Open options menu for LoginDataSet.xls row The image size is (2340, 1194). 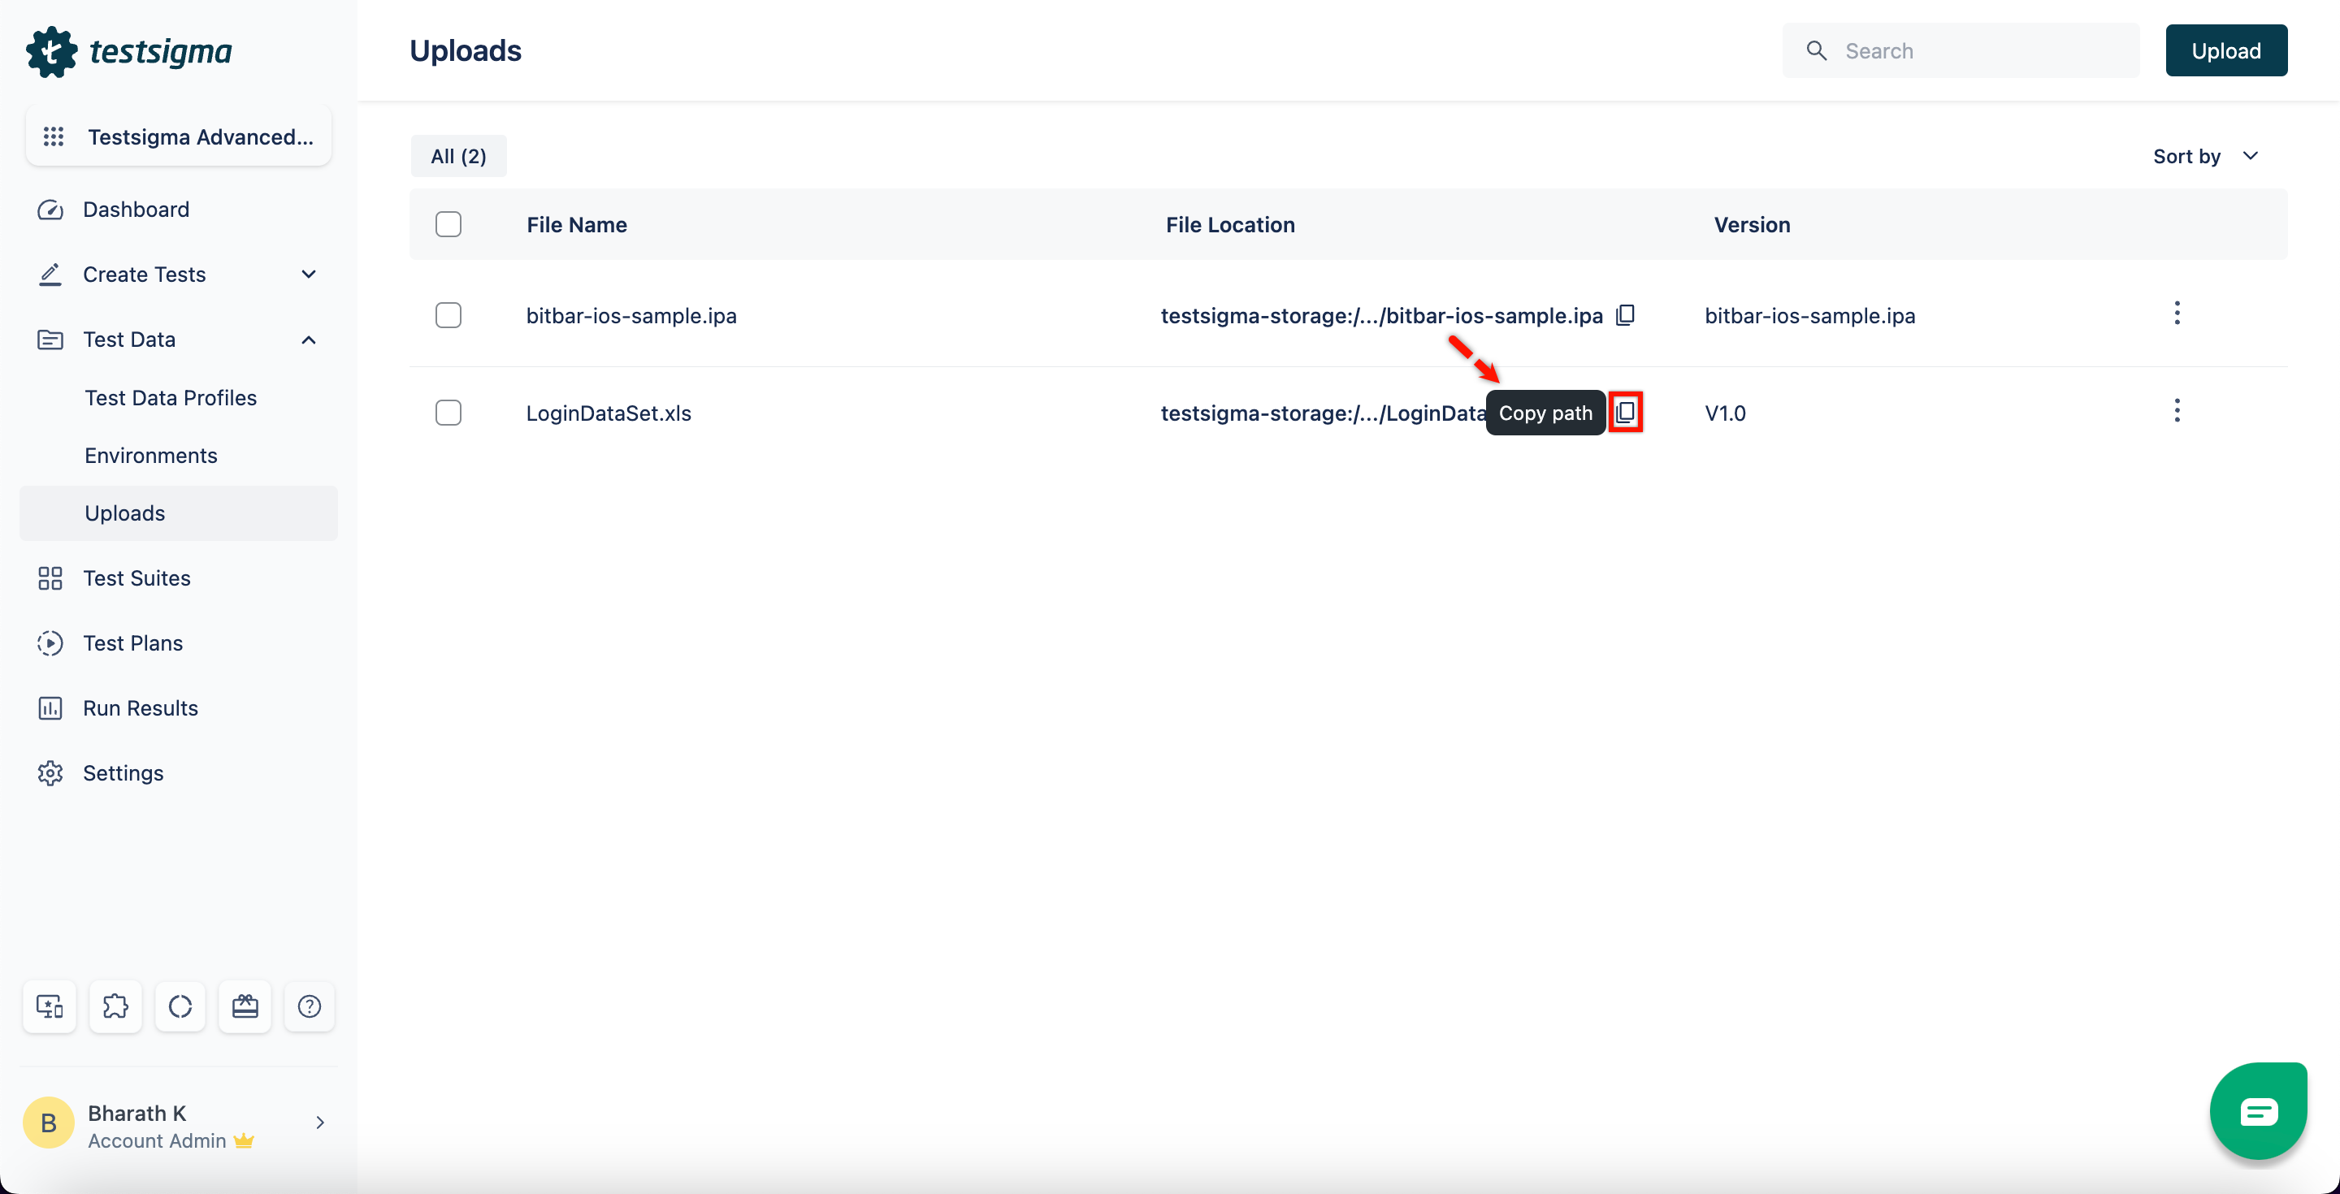(2177, 410)
